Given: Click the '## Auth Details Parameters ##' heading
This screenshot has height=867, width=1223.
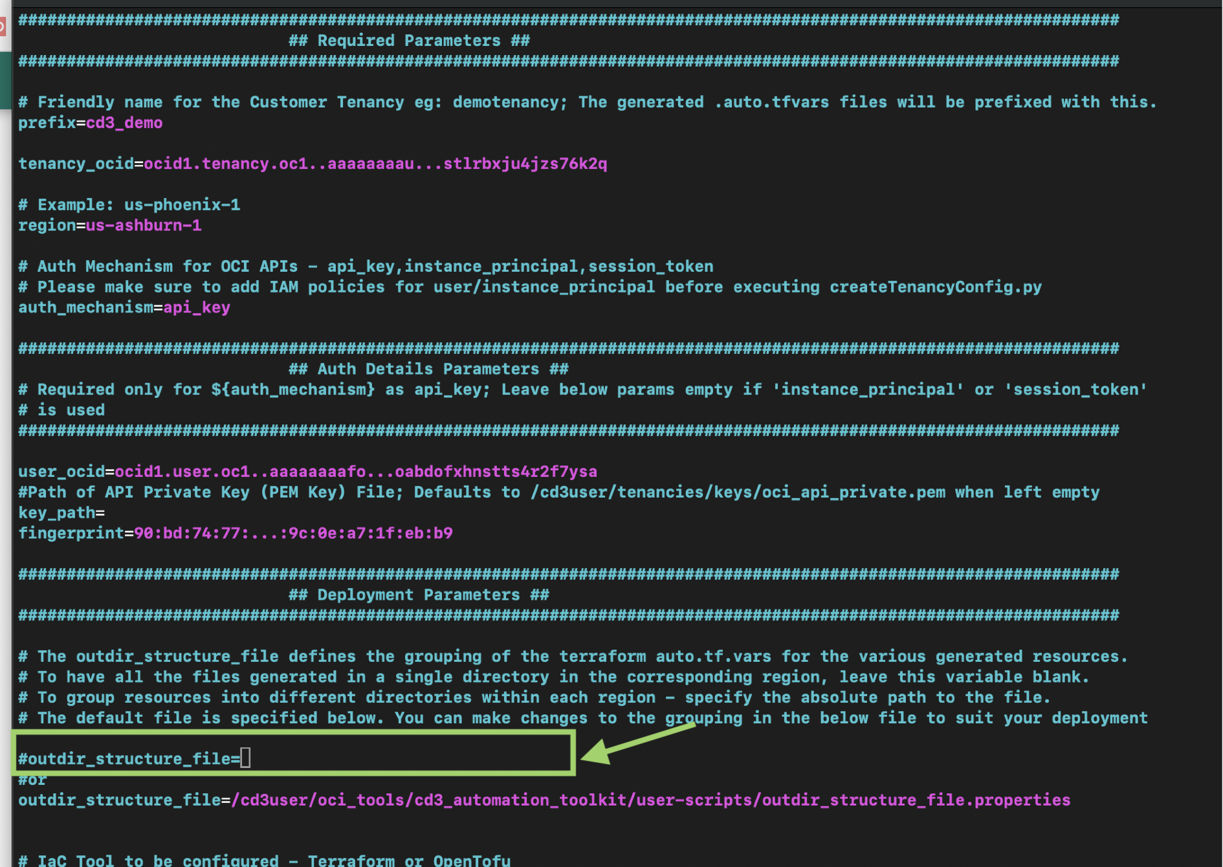Looking at the screenshot, I should (428, 369).
